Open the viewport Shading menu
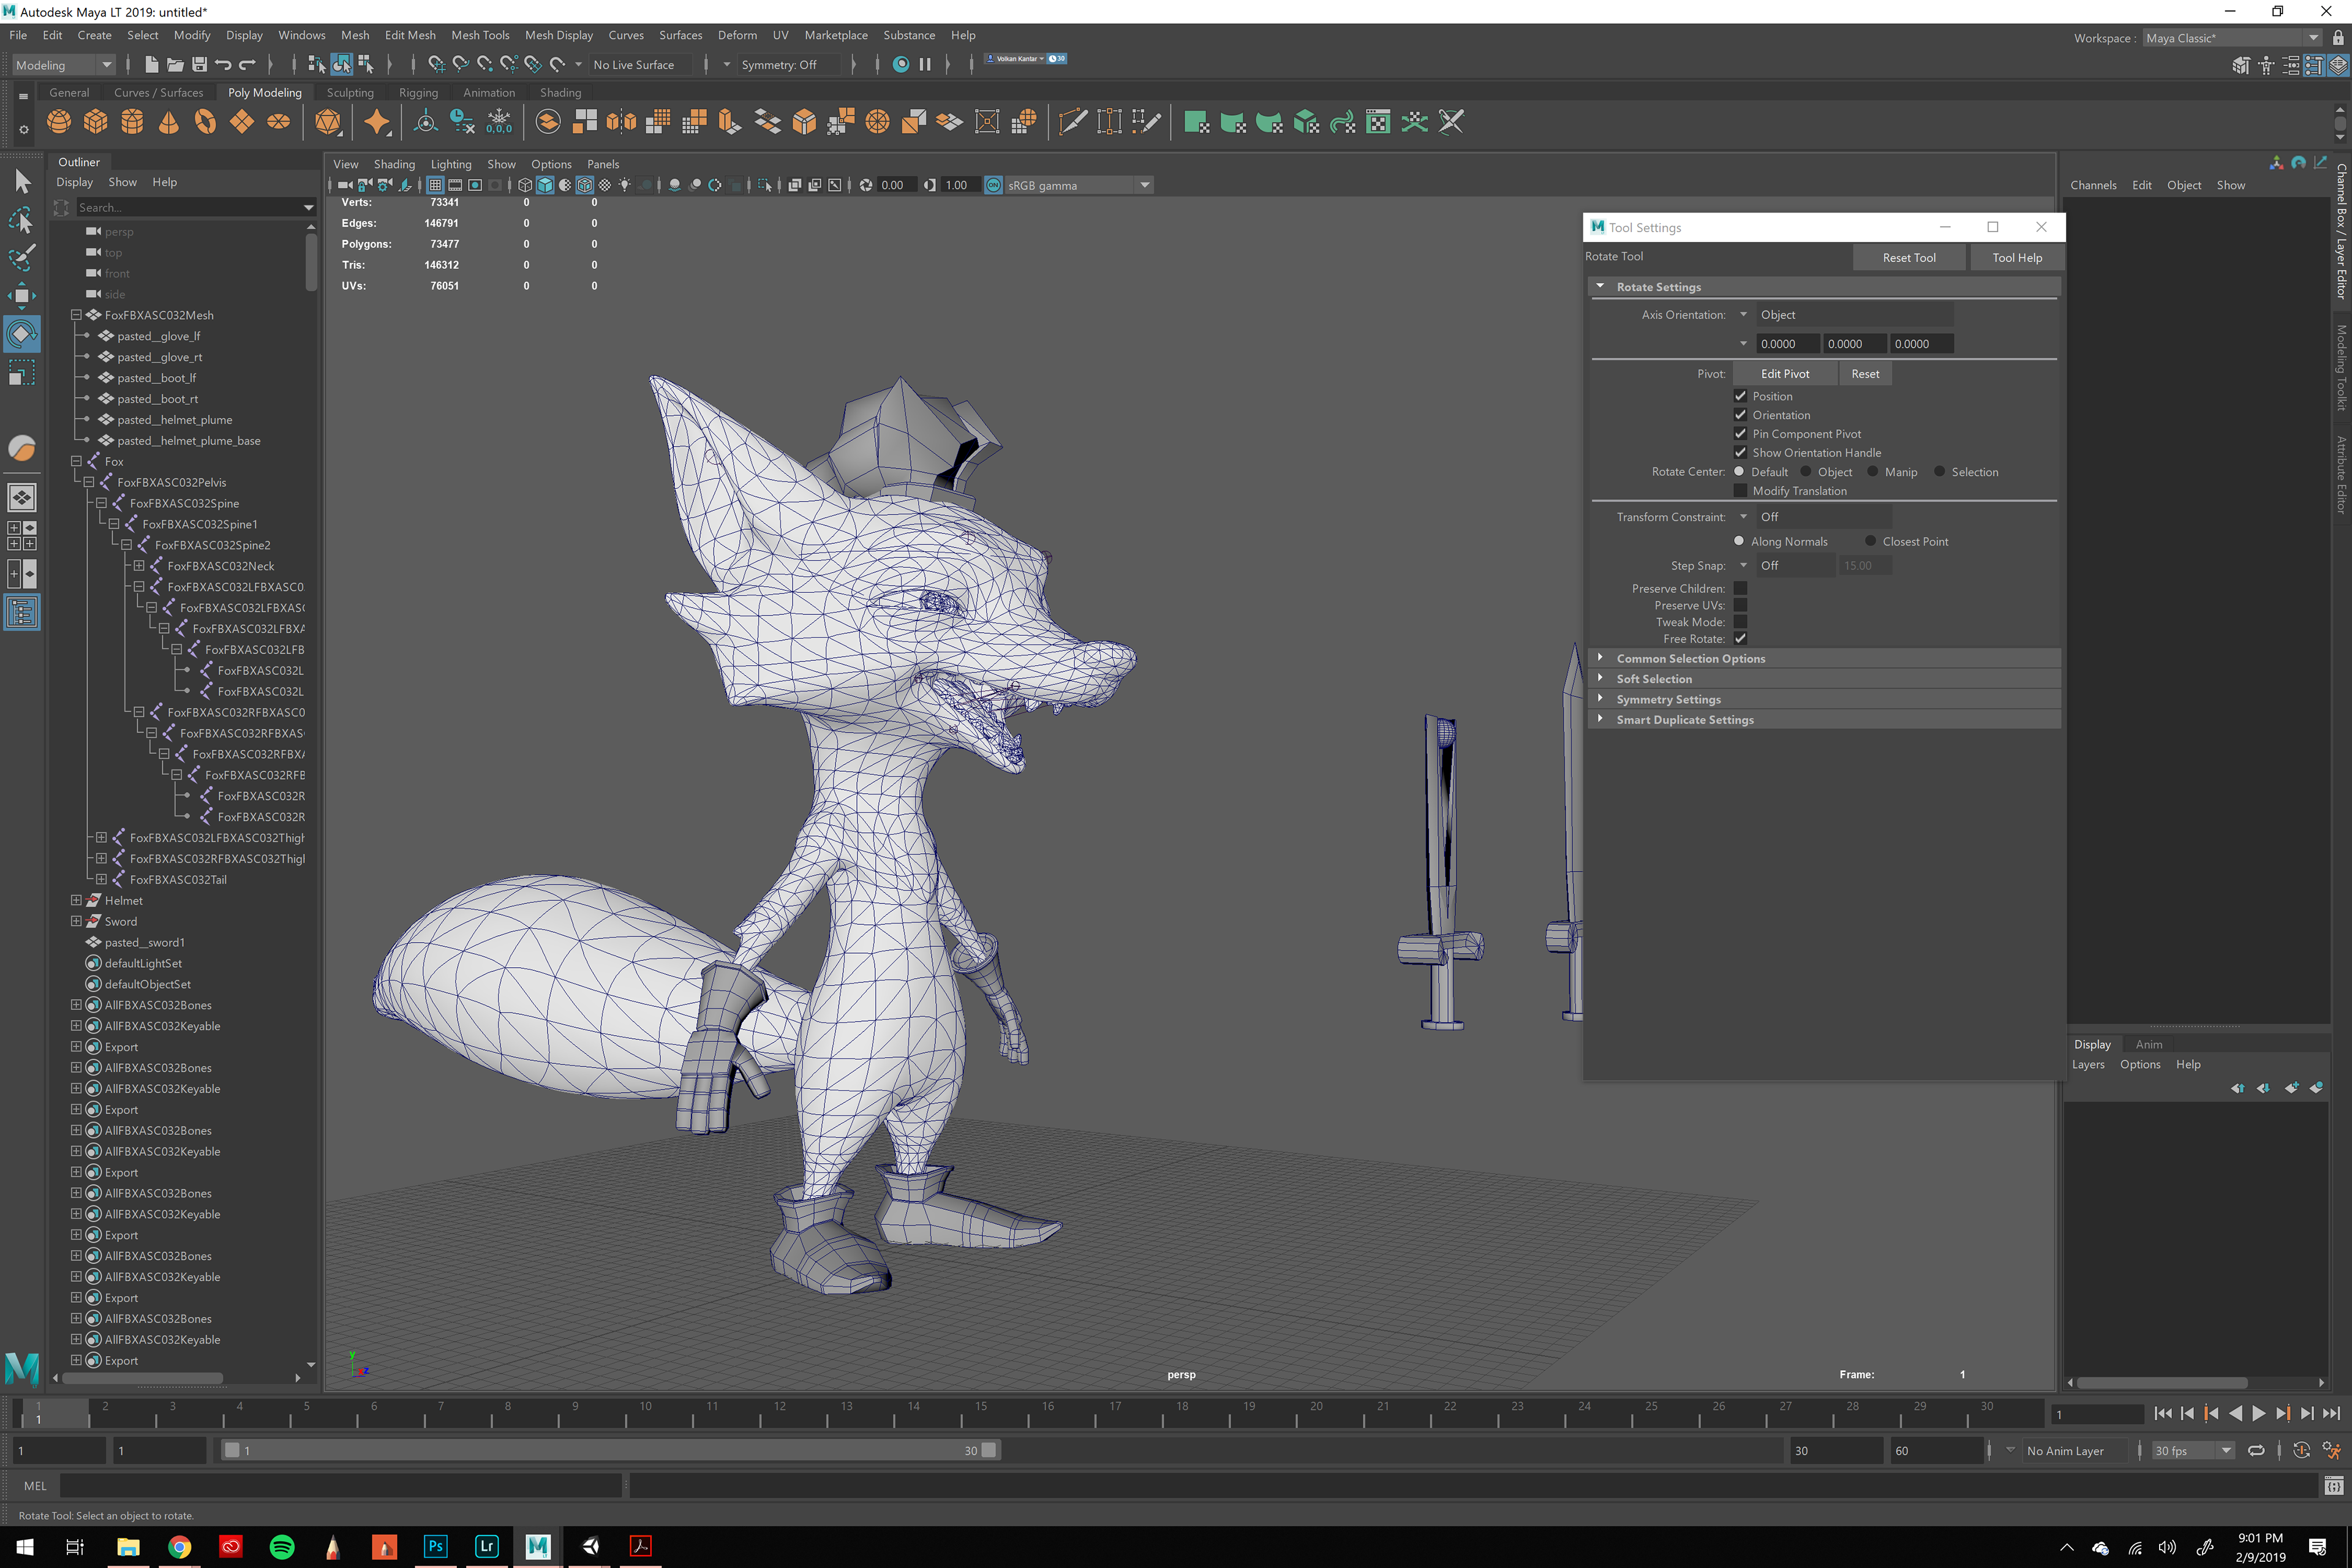 394,164
